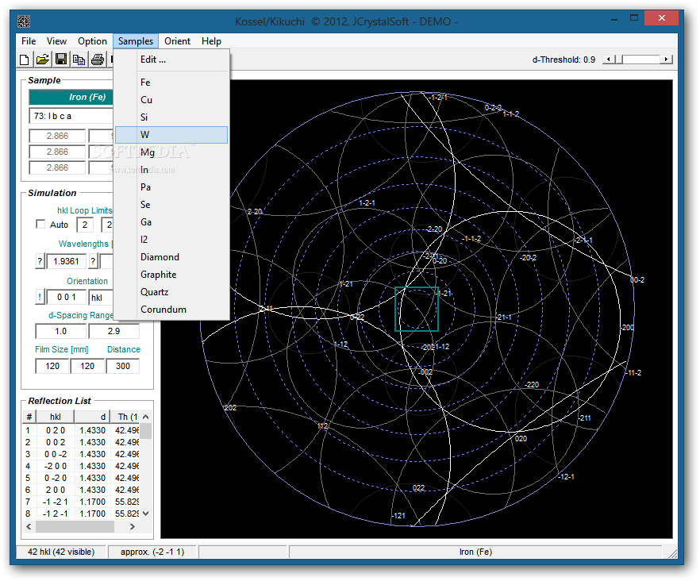Click the wavelength field 1.9361

(66, 261)
